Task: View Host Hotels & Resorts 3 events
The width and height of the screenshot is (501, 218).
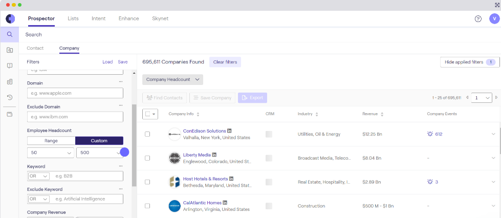Action: coord(432,182)
